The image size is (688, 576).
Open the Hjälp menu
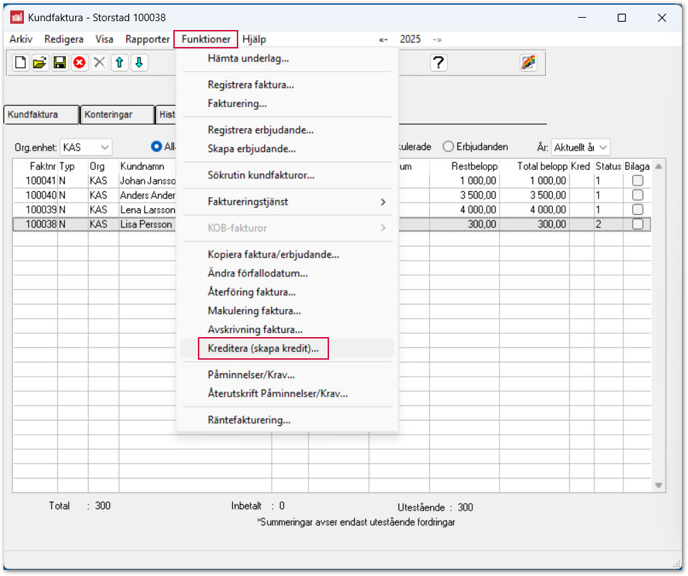click(254, 39)
